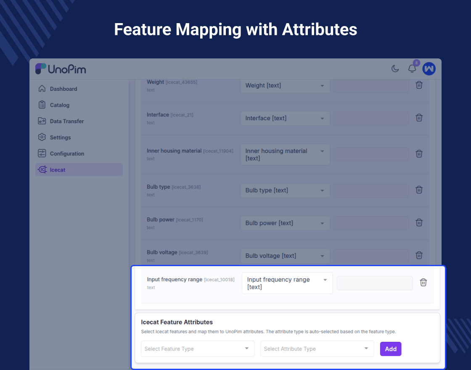The width and height of the screenshot is (471, 370).
Task: Click the purple Add button
Action: (x=391, y=349)
